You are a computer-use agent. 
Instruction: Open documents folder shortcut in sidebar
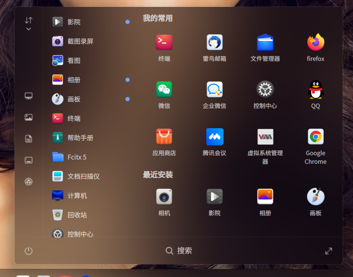coord(28,139)
